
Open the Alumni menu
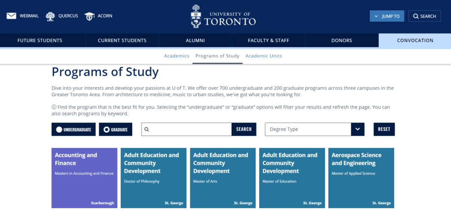tap(195, 41)
